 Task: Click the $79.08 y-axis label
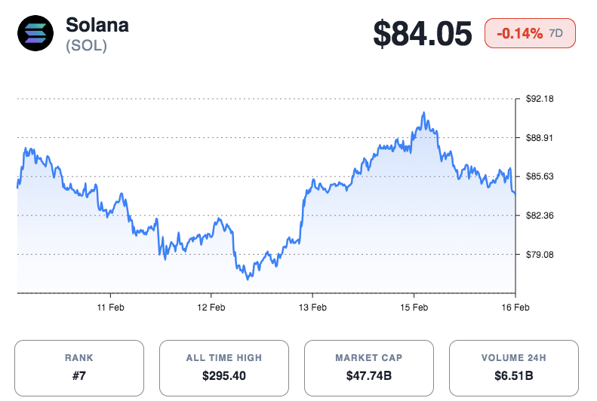point(540,255)
